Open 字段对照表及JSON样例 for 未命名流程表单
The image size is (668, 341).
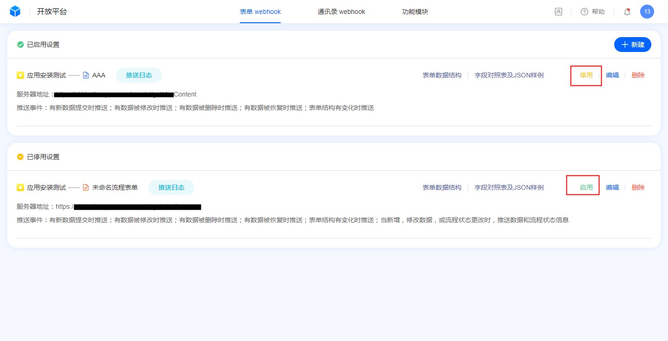pos(509,187)
